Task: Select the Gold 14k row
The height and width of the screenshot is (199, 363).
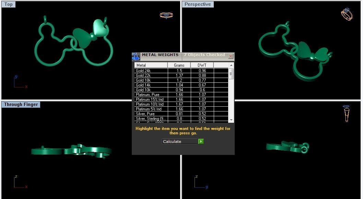Action: click(x=181, y=85)
